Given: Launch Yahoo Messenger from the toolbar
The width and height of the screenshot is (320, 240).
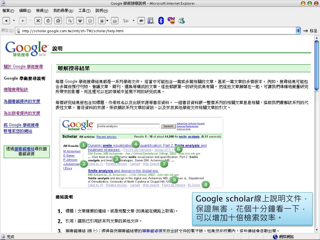Looking at the screenshot, I should click(171, 21).
